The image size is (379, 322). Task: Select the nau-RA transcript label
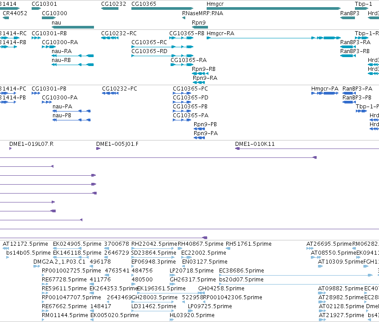coord(61,51)
